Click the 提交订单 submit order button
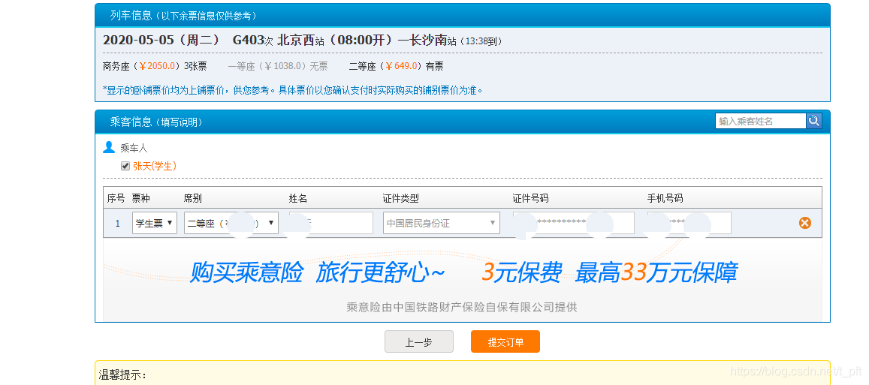869x385 pixels. click(x=505, y=341)
